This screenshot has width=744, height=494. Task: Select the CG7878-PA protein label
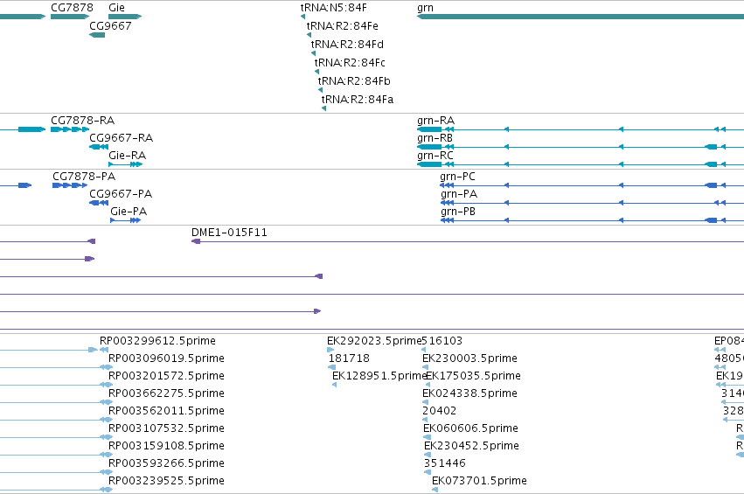tap(84, 176)
